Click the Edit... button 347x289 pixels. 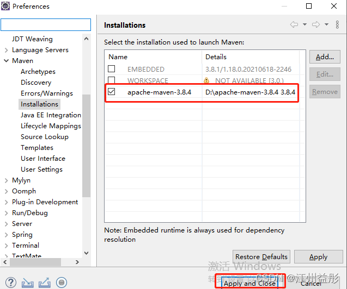[325, 74]
